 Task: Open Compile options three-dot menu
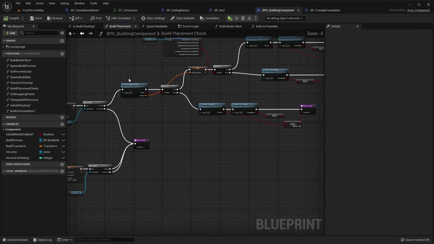point(23,18)
